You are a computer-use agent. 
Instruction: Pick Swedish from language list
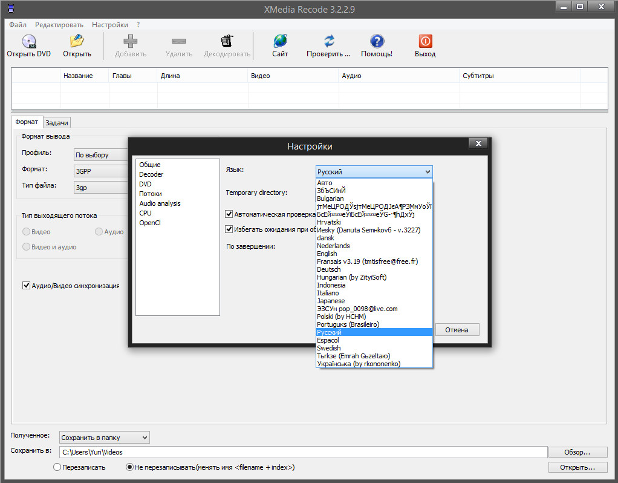coord(374,347)
